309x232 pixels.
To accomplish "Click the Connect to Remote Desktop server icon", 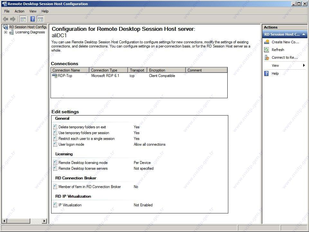I will [267, 57].
